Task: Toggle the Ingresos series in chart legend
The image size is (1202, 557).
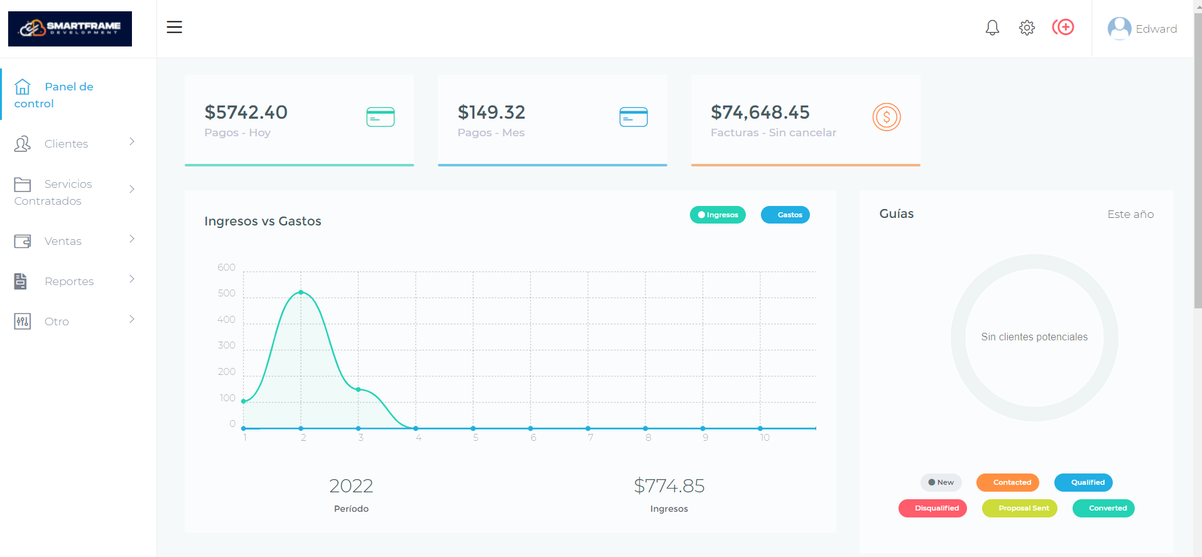Action: tap(718, 215)
